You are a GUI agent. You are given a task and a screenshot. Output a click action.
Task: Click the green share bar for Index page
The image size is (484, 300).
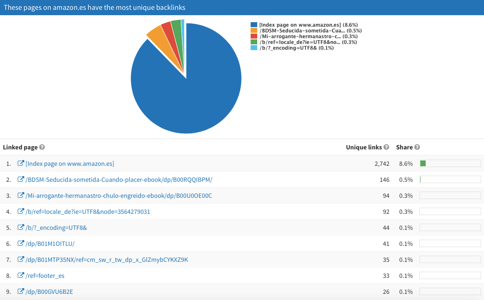pyautogui.click(x=423, y=164)
